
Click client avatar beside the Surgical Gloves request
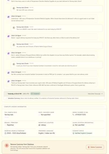point(14,45)
